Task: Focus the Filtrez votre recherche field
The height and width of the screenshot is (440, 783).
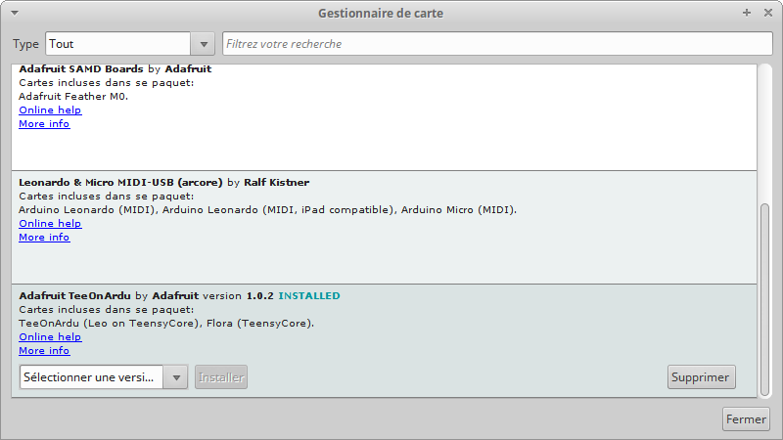Action: click(x=497, y=44)
